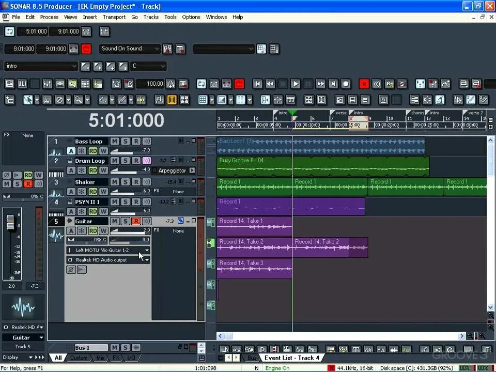Open the Left MOTU Mic-Guitar 1-2 input dropdown

[108, 250]
